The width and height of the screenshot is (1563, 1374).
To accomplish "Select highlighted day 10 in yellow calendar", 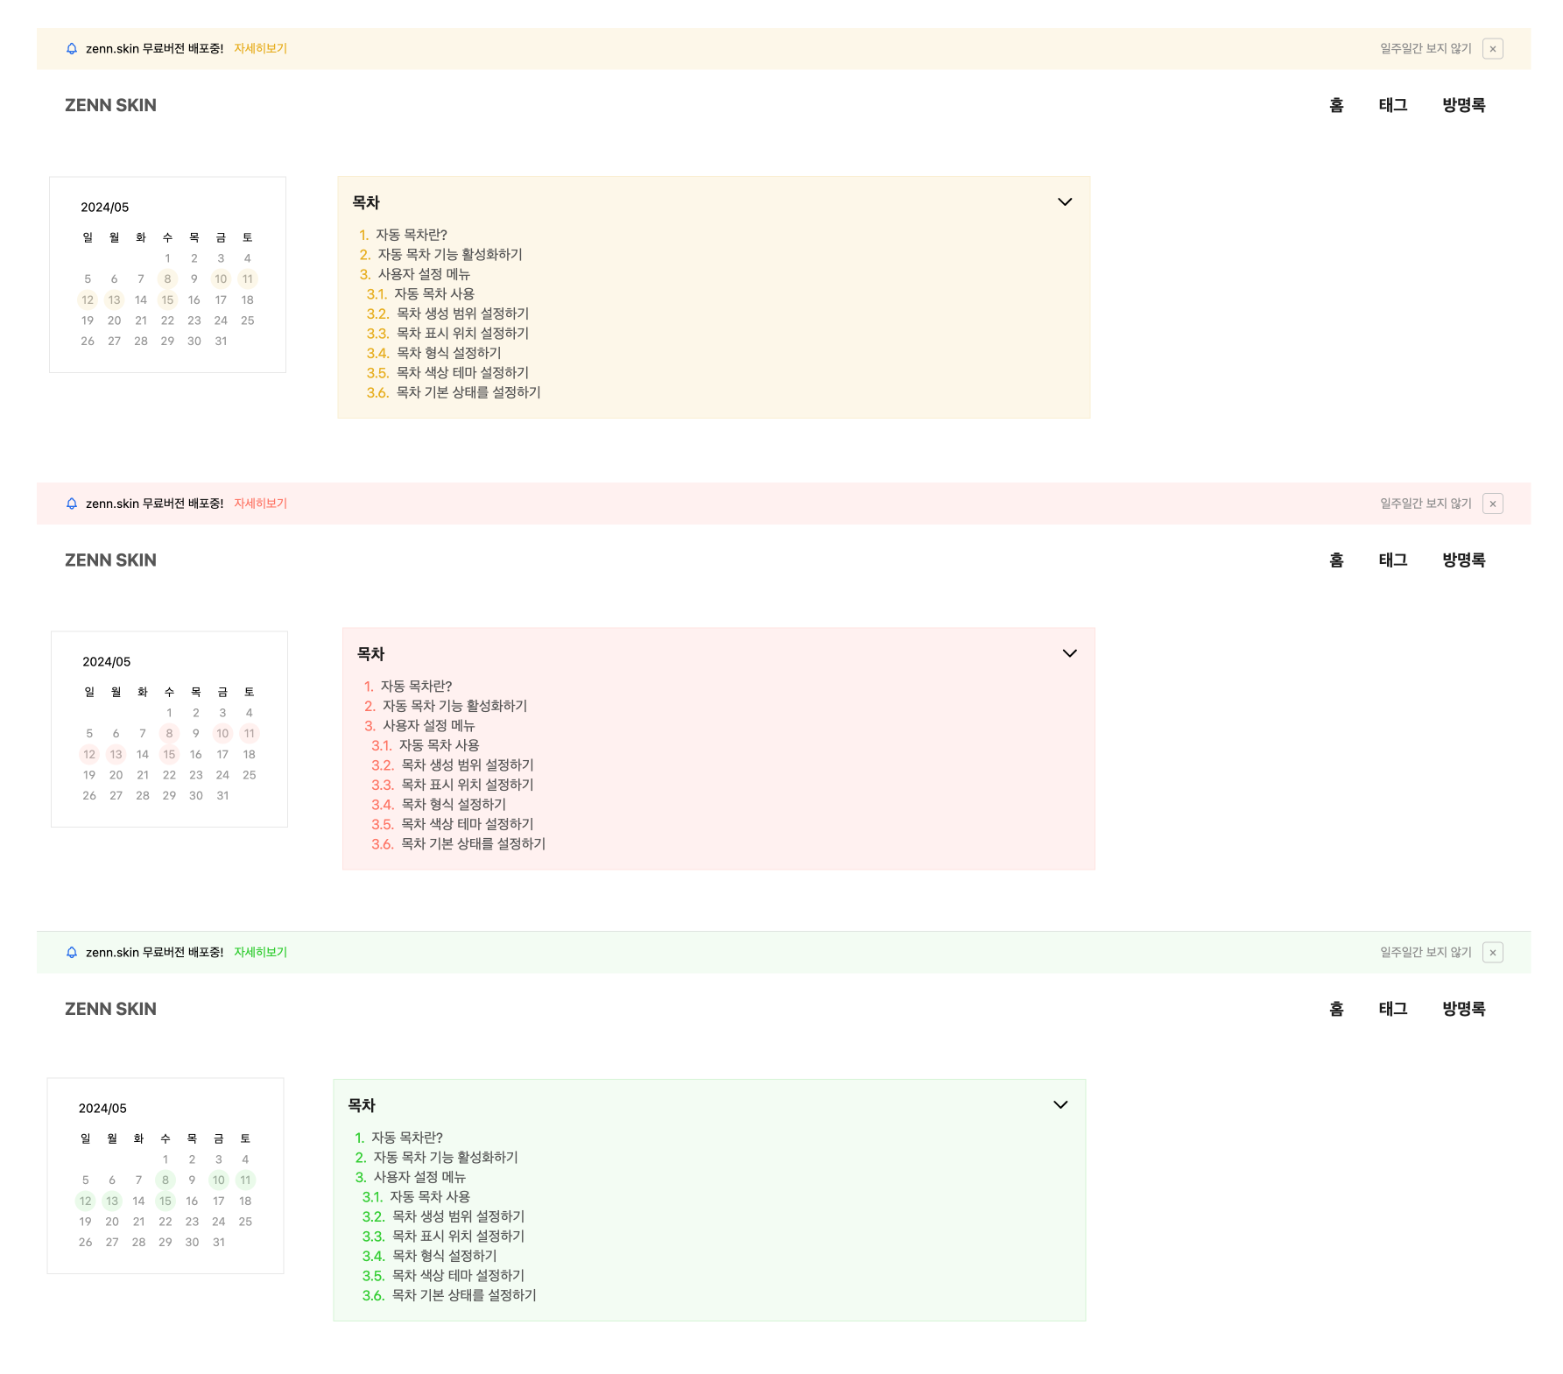I will tap(221, 279).
